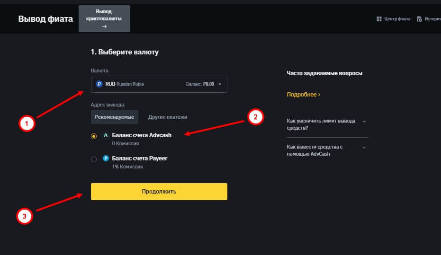Click the Баланс ₽0.00 text

(200, 84)
